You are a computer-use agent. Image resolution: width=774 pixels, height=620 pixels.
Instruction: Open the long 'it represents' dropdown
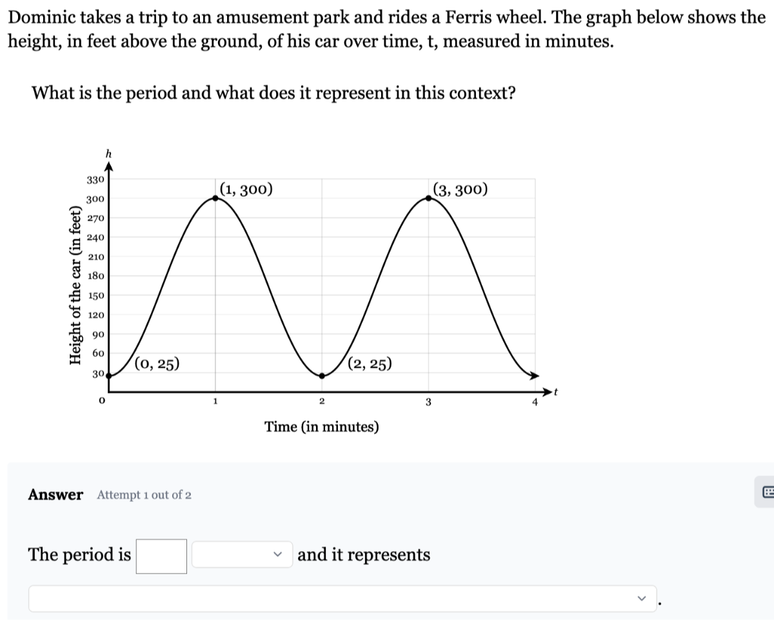click(342, 599)
